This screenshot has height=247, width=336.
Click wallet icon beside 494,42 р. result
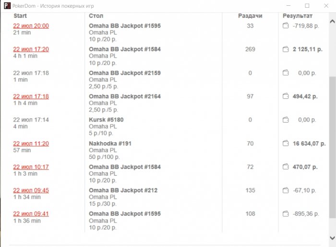pyautogui.click(x=286, y=96)
